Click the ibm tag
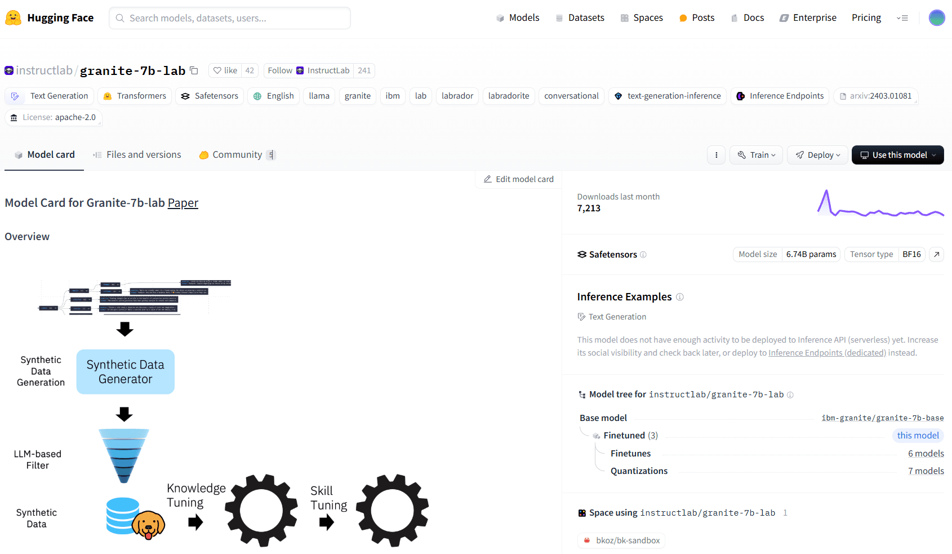Viewport: 952px width, 554px height. coord(393,96)
